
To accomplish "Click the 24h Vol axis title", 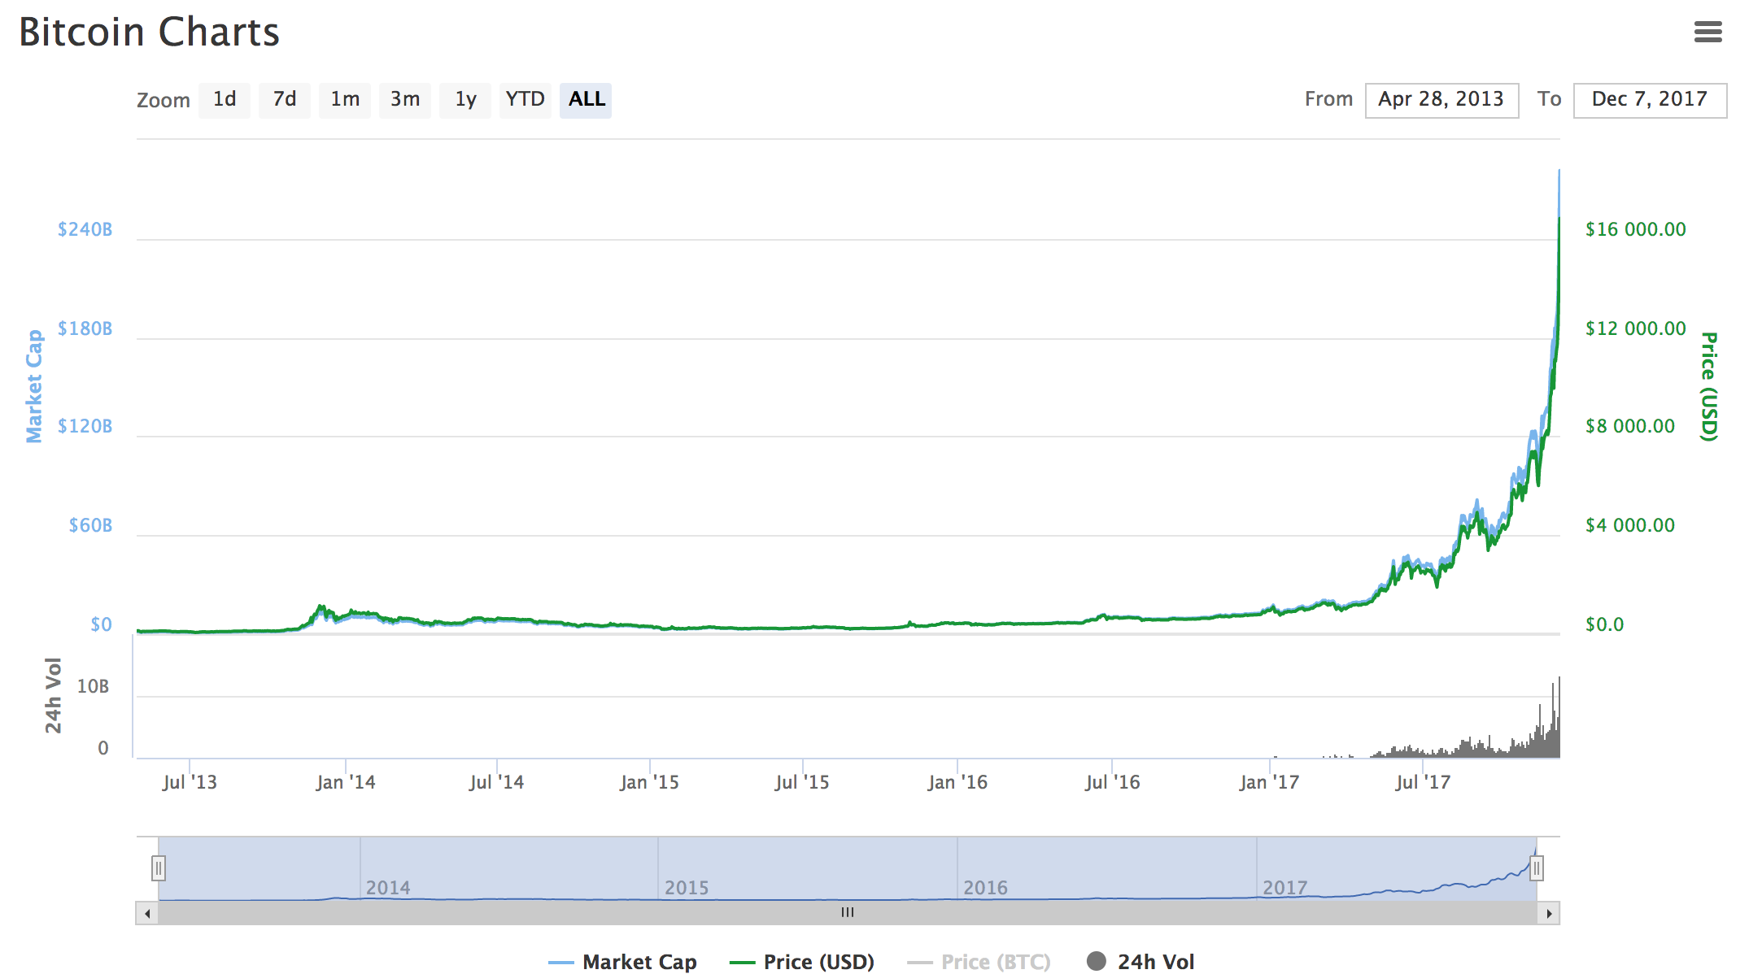I will 54,695.
